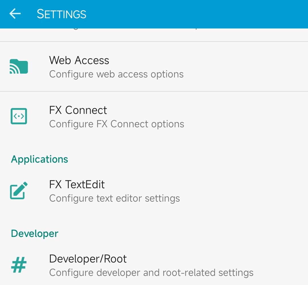Click 'Configure developer and root-related settings' text

point(151,273)
